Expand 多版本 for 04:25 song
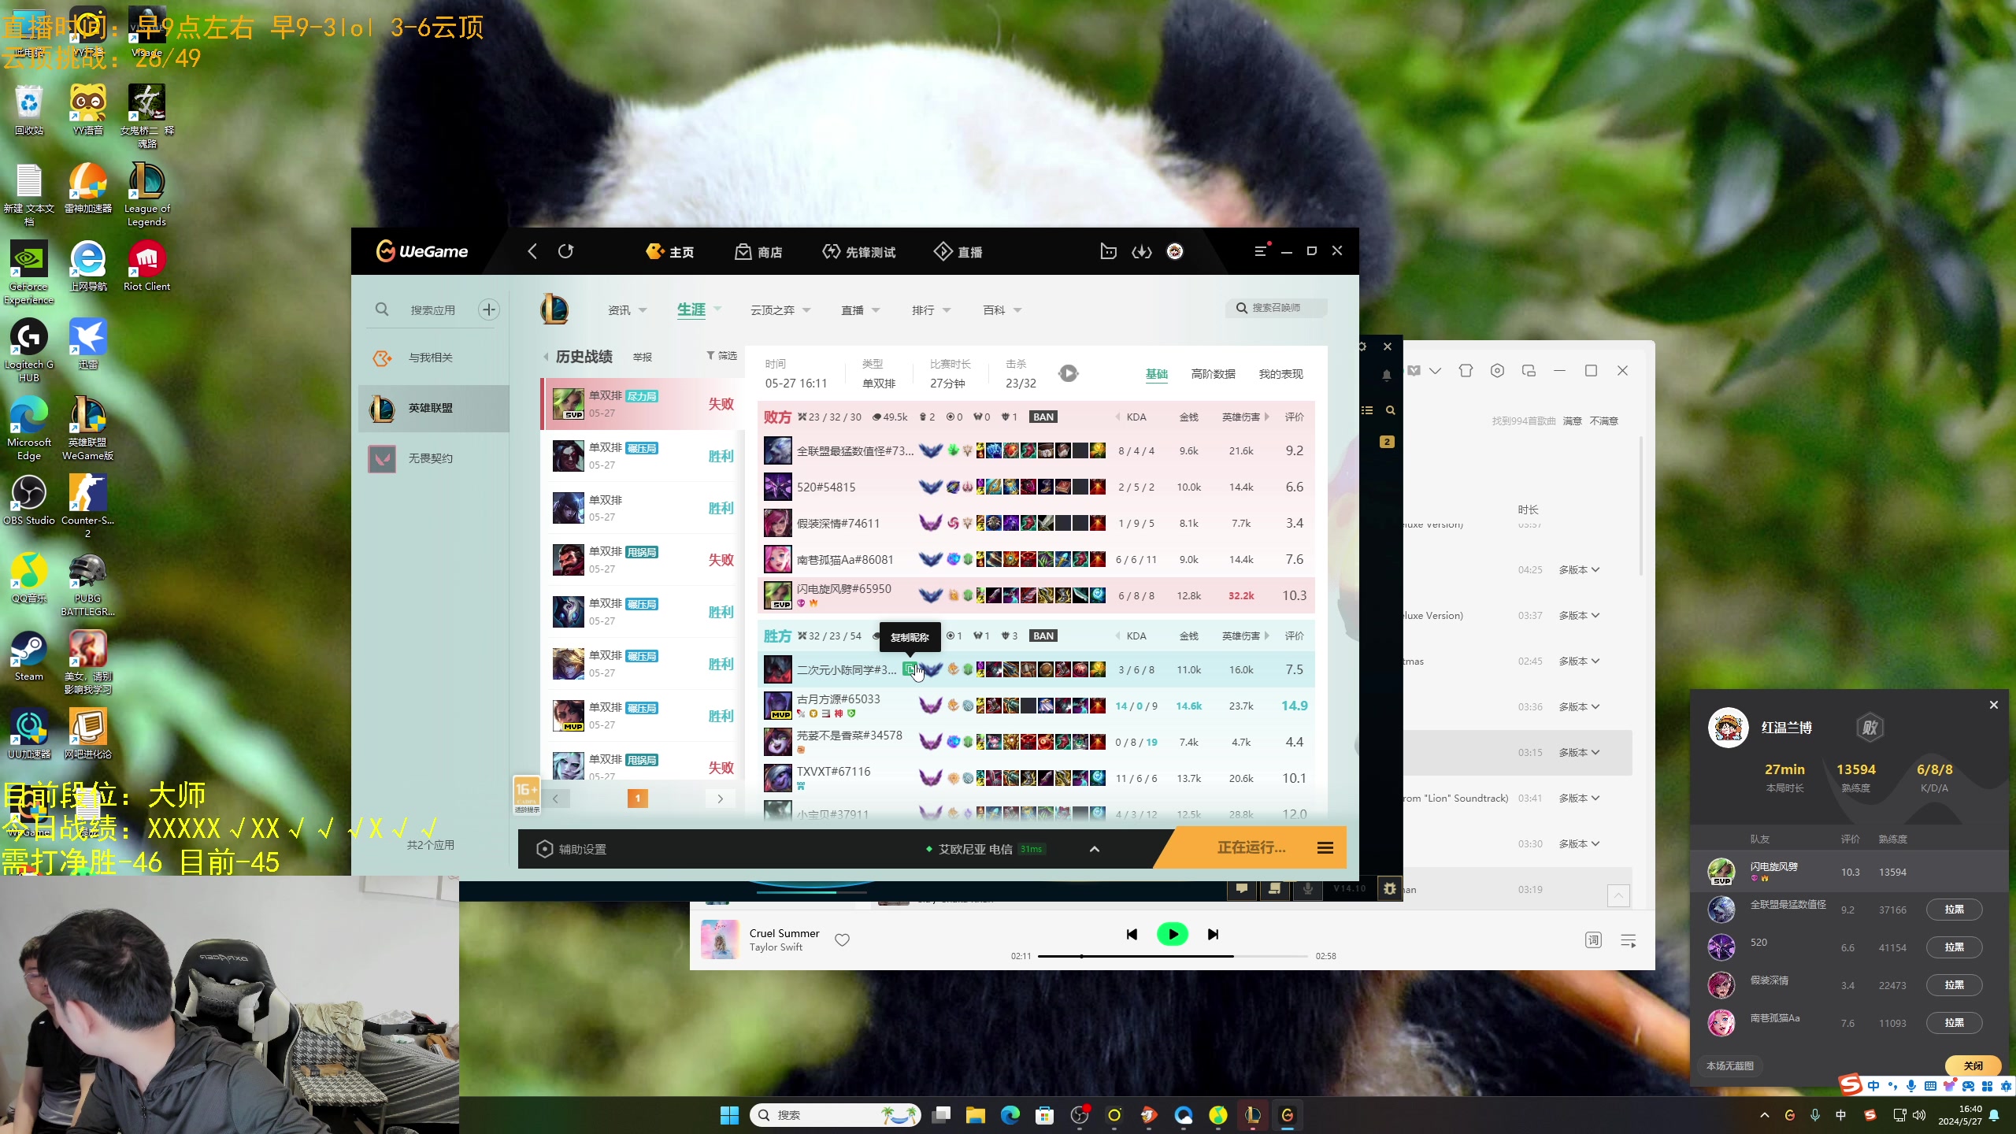 1579,570
